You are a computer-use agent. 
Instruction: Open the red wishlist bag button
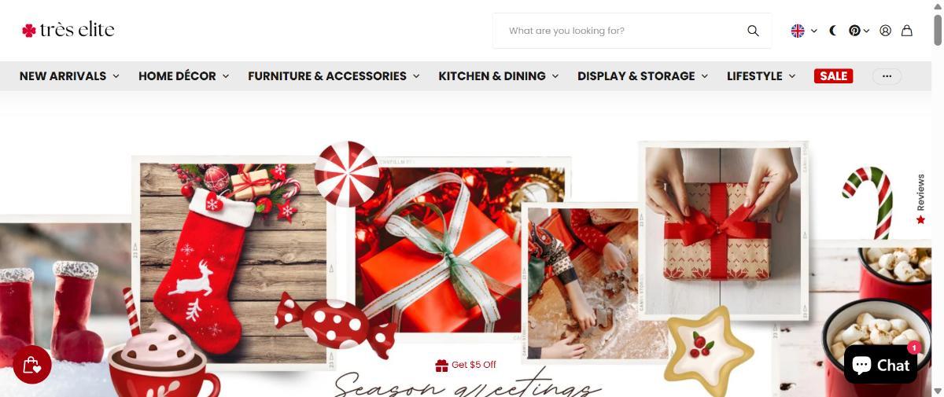[x=32, y=365]
